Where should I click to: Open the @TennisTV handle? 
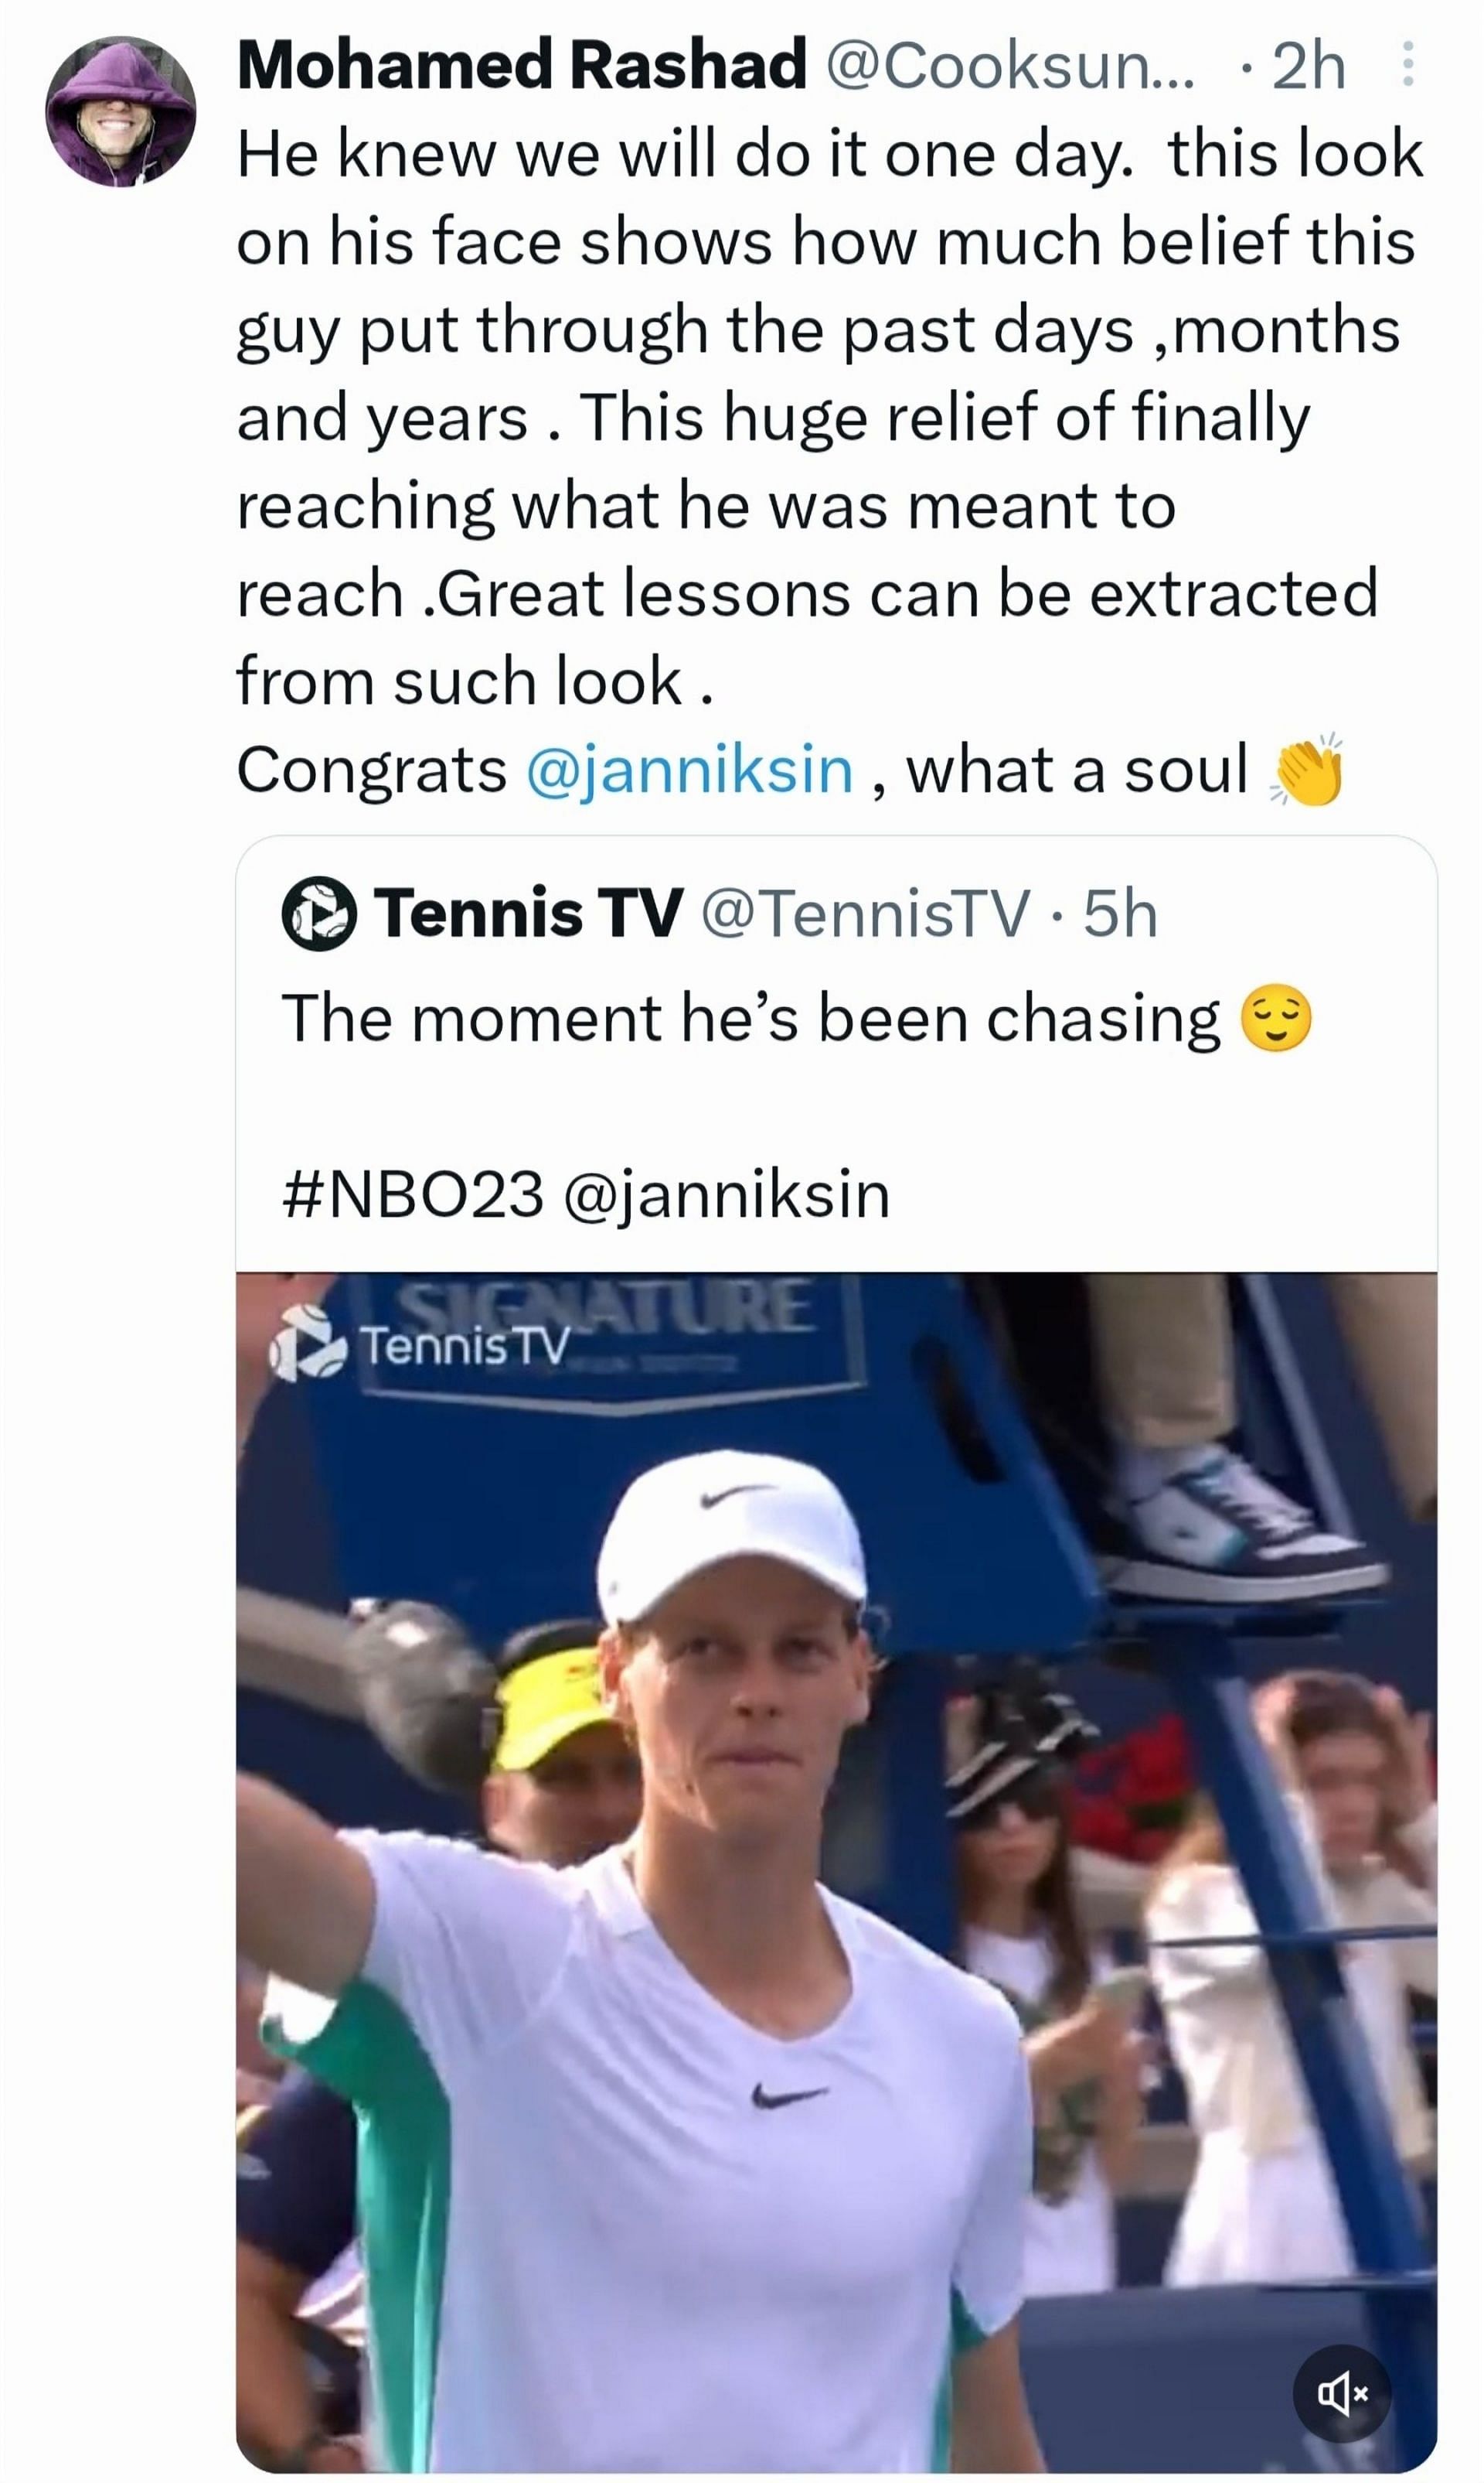click(x=865, y=913)
